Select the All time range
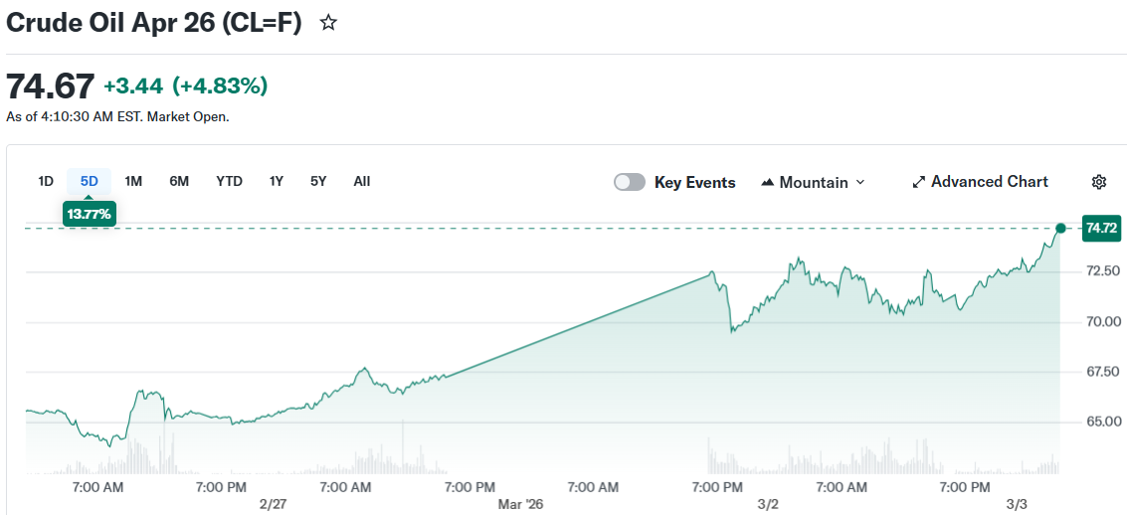Image resolution: width=1127 pixels, height=515 pixels. click(362, 181)
